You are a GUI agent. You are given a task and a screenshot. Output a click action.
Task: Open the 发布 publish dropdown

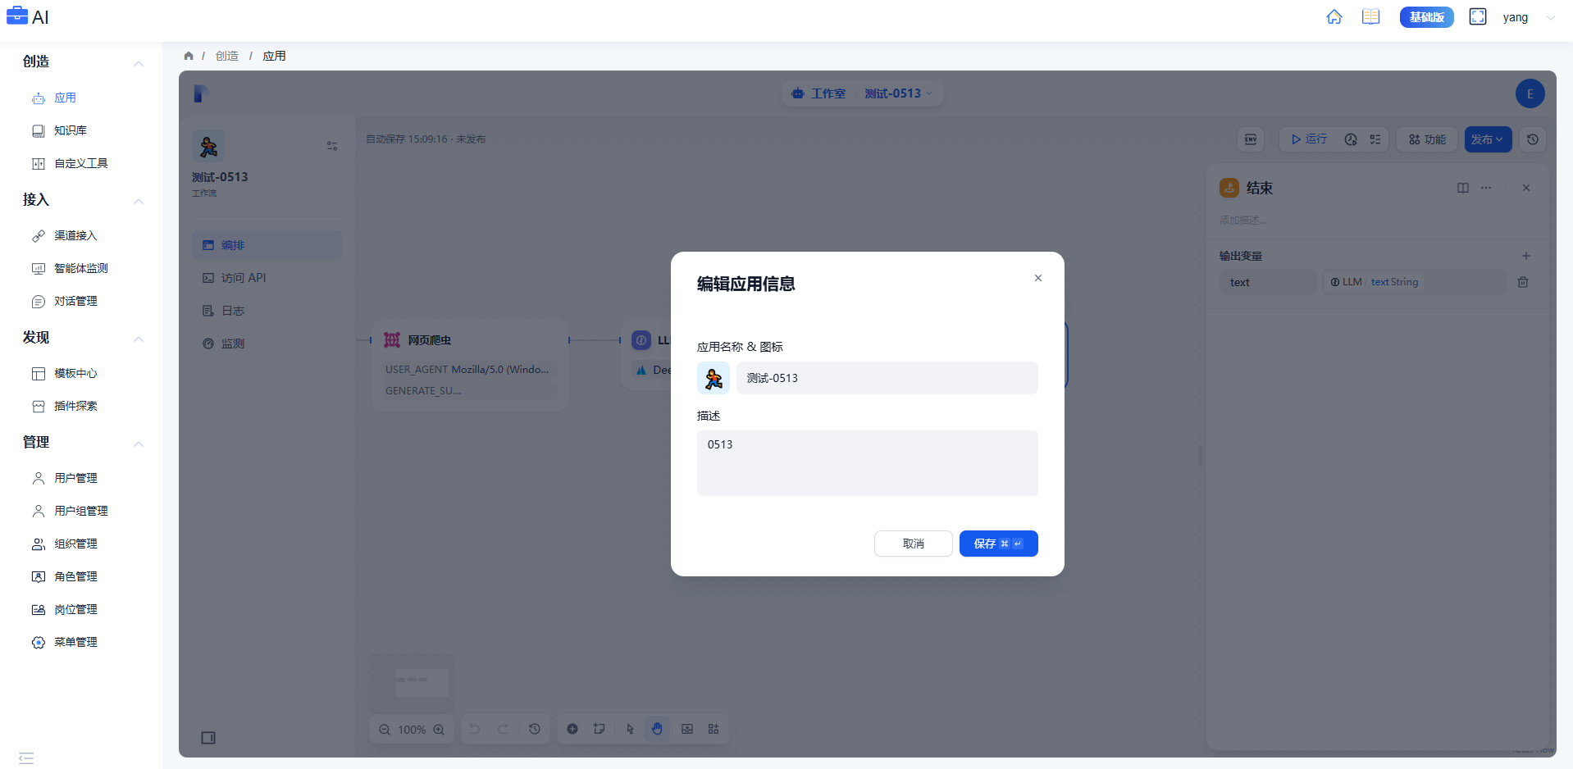pyautogui.click(x=1488, y=139)
